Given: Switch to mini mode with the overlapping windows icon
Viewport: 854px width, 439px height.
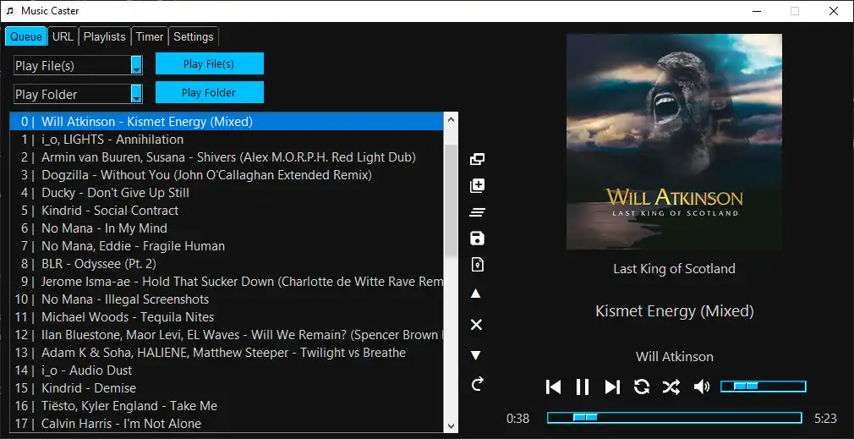Looking at the screenshot, I should tap(477, 159).
